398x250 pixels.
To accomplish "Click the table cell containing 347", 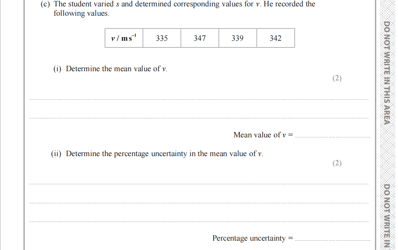I will [x=200, y=38].
